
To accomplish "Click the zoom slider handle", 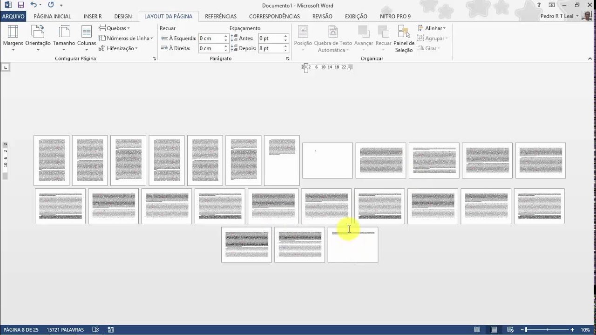I will [527, 330].
